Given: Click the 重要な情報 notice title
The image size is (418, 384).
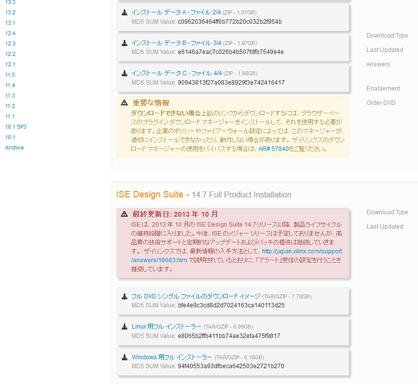Looking at the screenshot, I should coord(151,103).
